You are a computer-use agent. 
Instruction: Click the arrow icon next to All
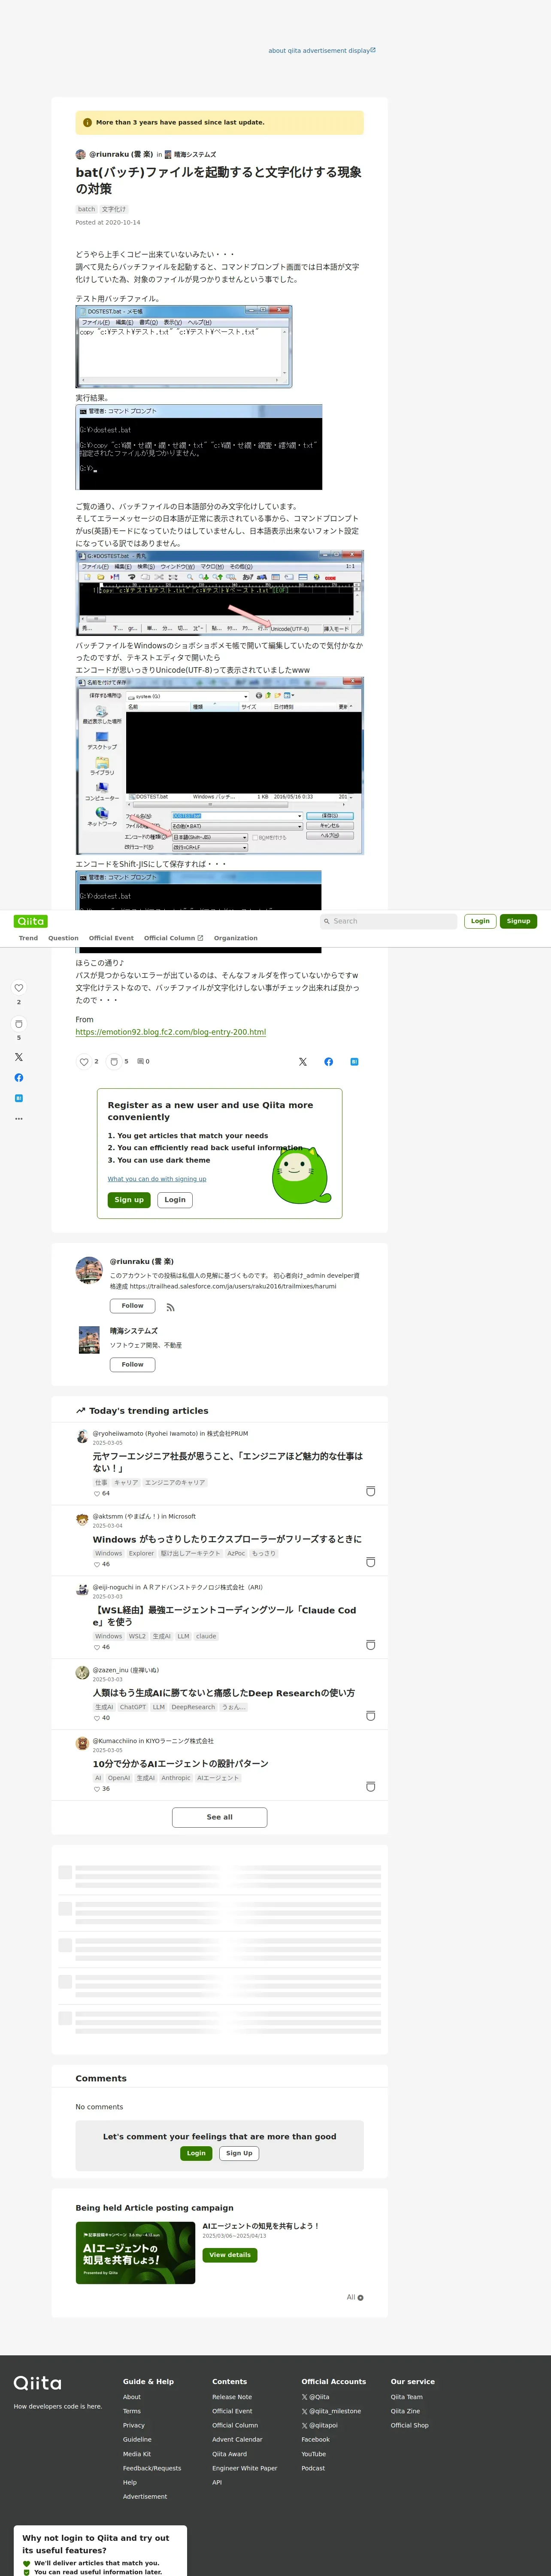click(x=360, y=2298)
